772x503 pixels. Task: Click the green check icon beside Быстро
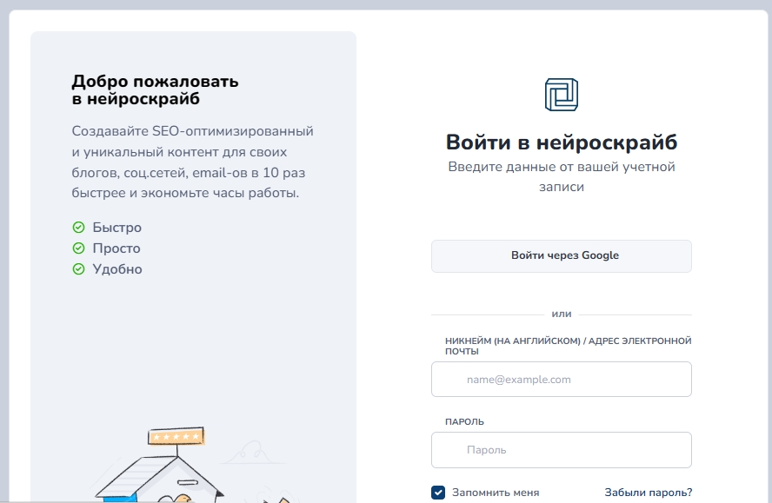coord(79,228)
